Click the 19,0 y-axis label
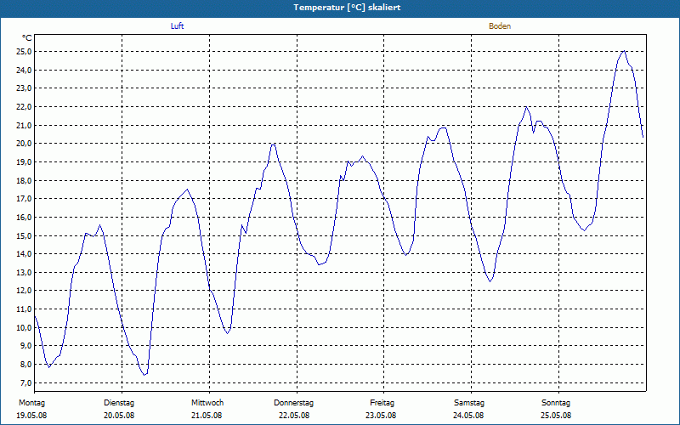The height and width of the screenshot is (425, 680). click(x=24, y=162)
